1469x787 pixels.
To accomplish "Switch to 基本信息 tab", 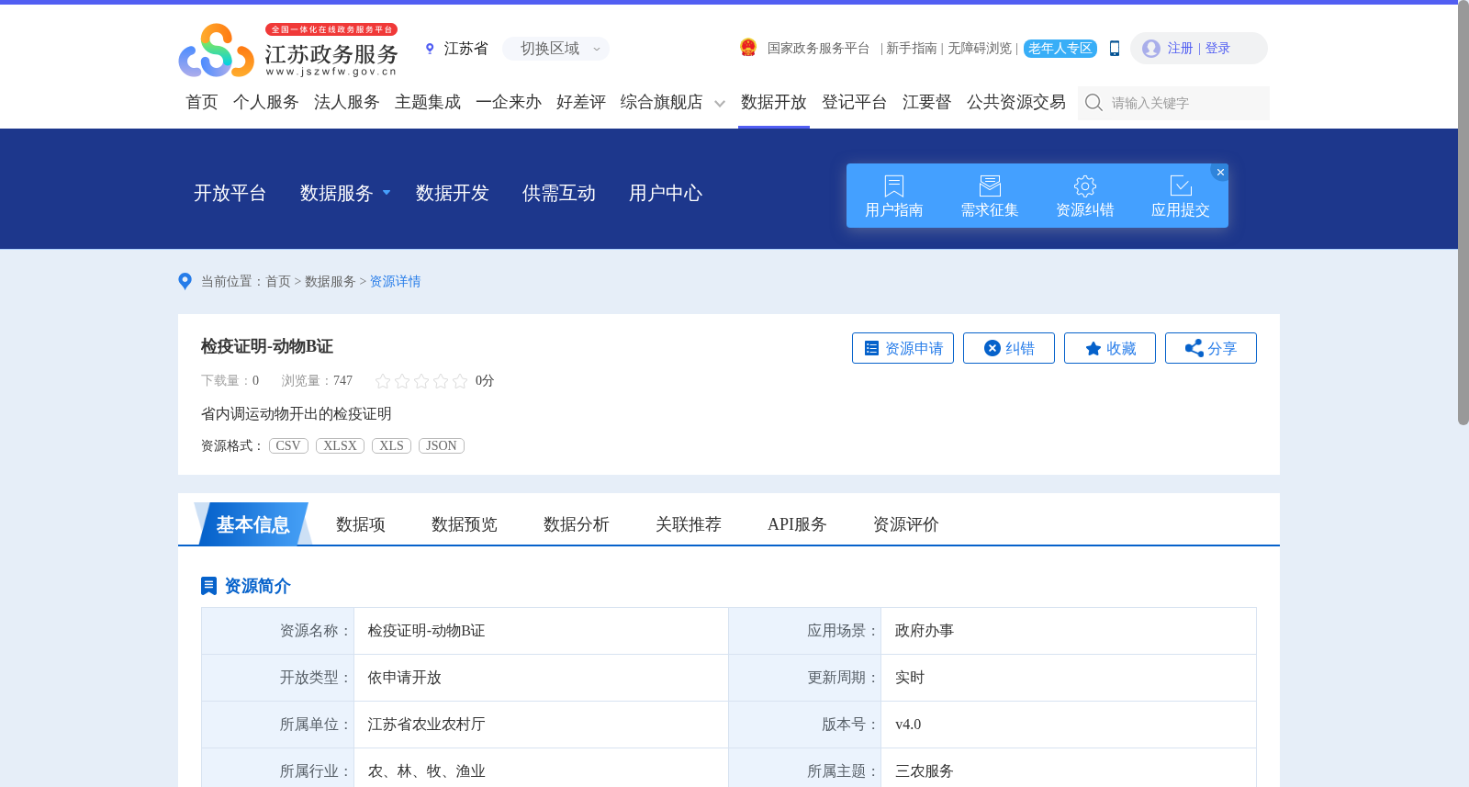I will (x=252, y=524).
